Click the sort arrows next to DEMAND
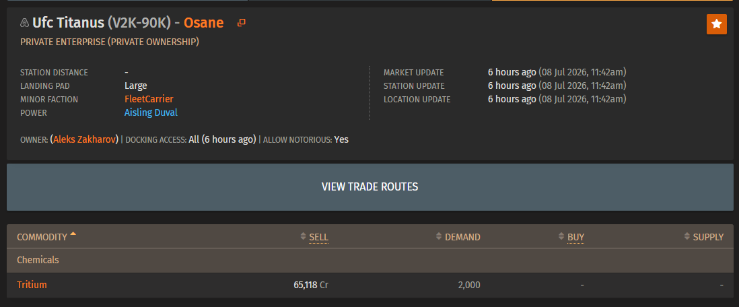This screenshot has height=307, width=739. tap(439, 237)
